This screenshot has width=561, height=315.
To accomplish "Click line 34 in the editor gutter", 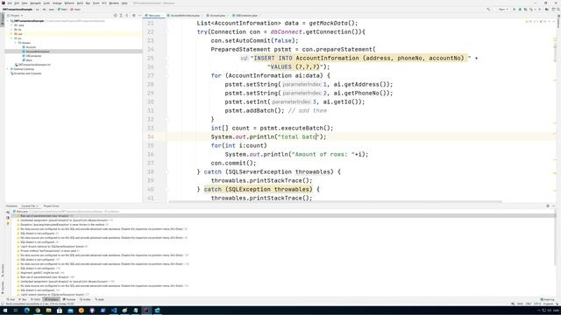I will tap(151, 136).
